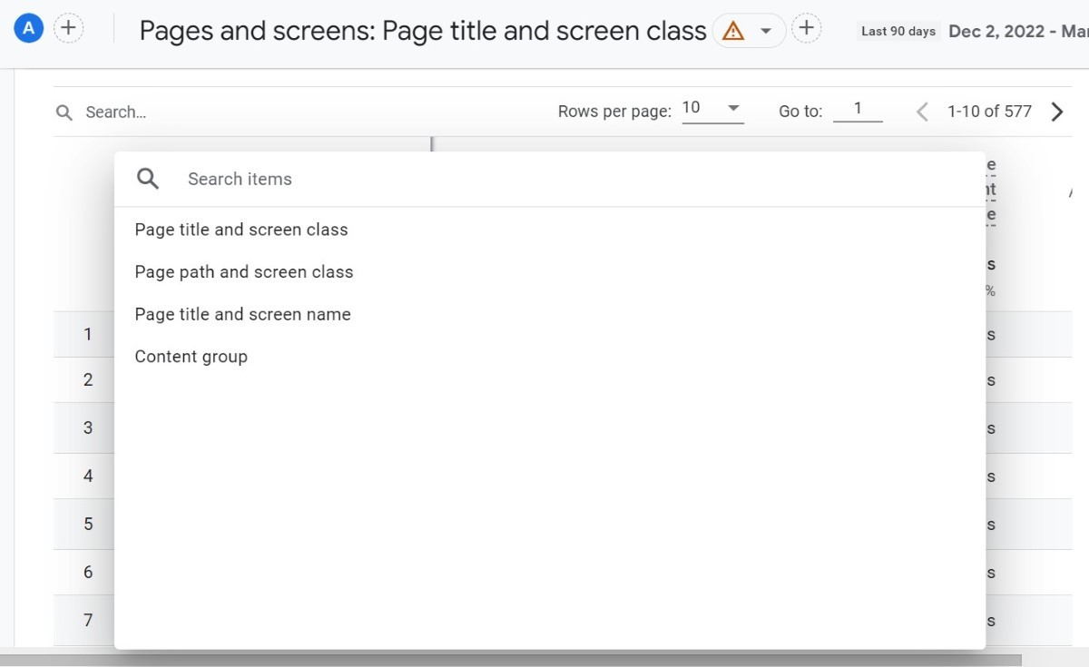Select 'Page title and screen class' option
This screenshot has width=1089, height=667.
[x=241, y=230]
